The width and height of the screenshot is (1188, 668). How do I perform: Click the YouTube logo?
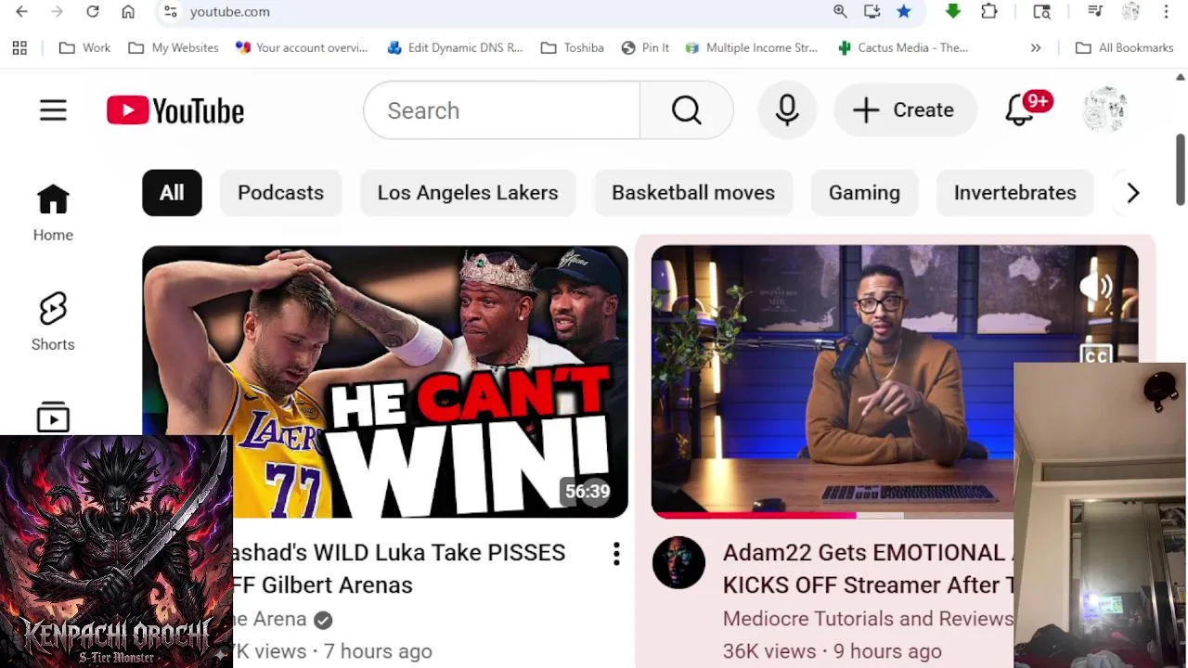point(175,110)
